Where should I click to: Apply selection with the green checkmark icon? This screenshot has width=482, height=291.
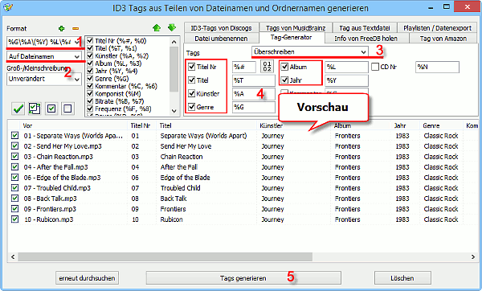(18, 109)
